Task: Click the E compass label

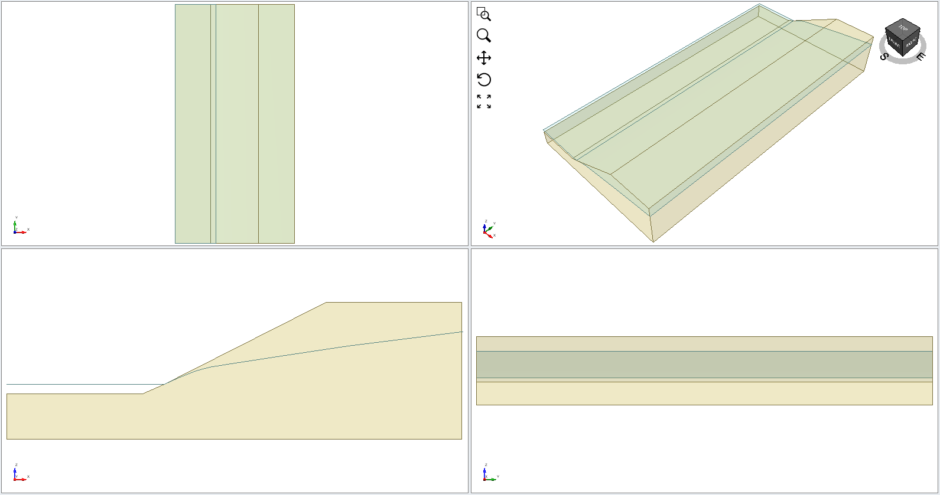Action: [x=921, y=57]
